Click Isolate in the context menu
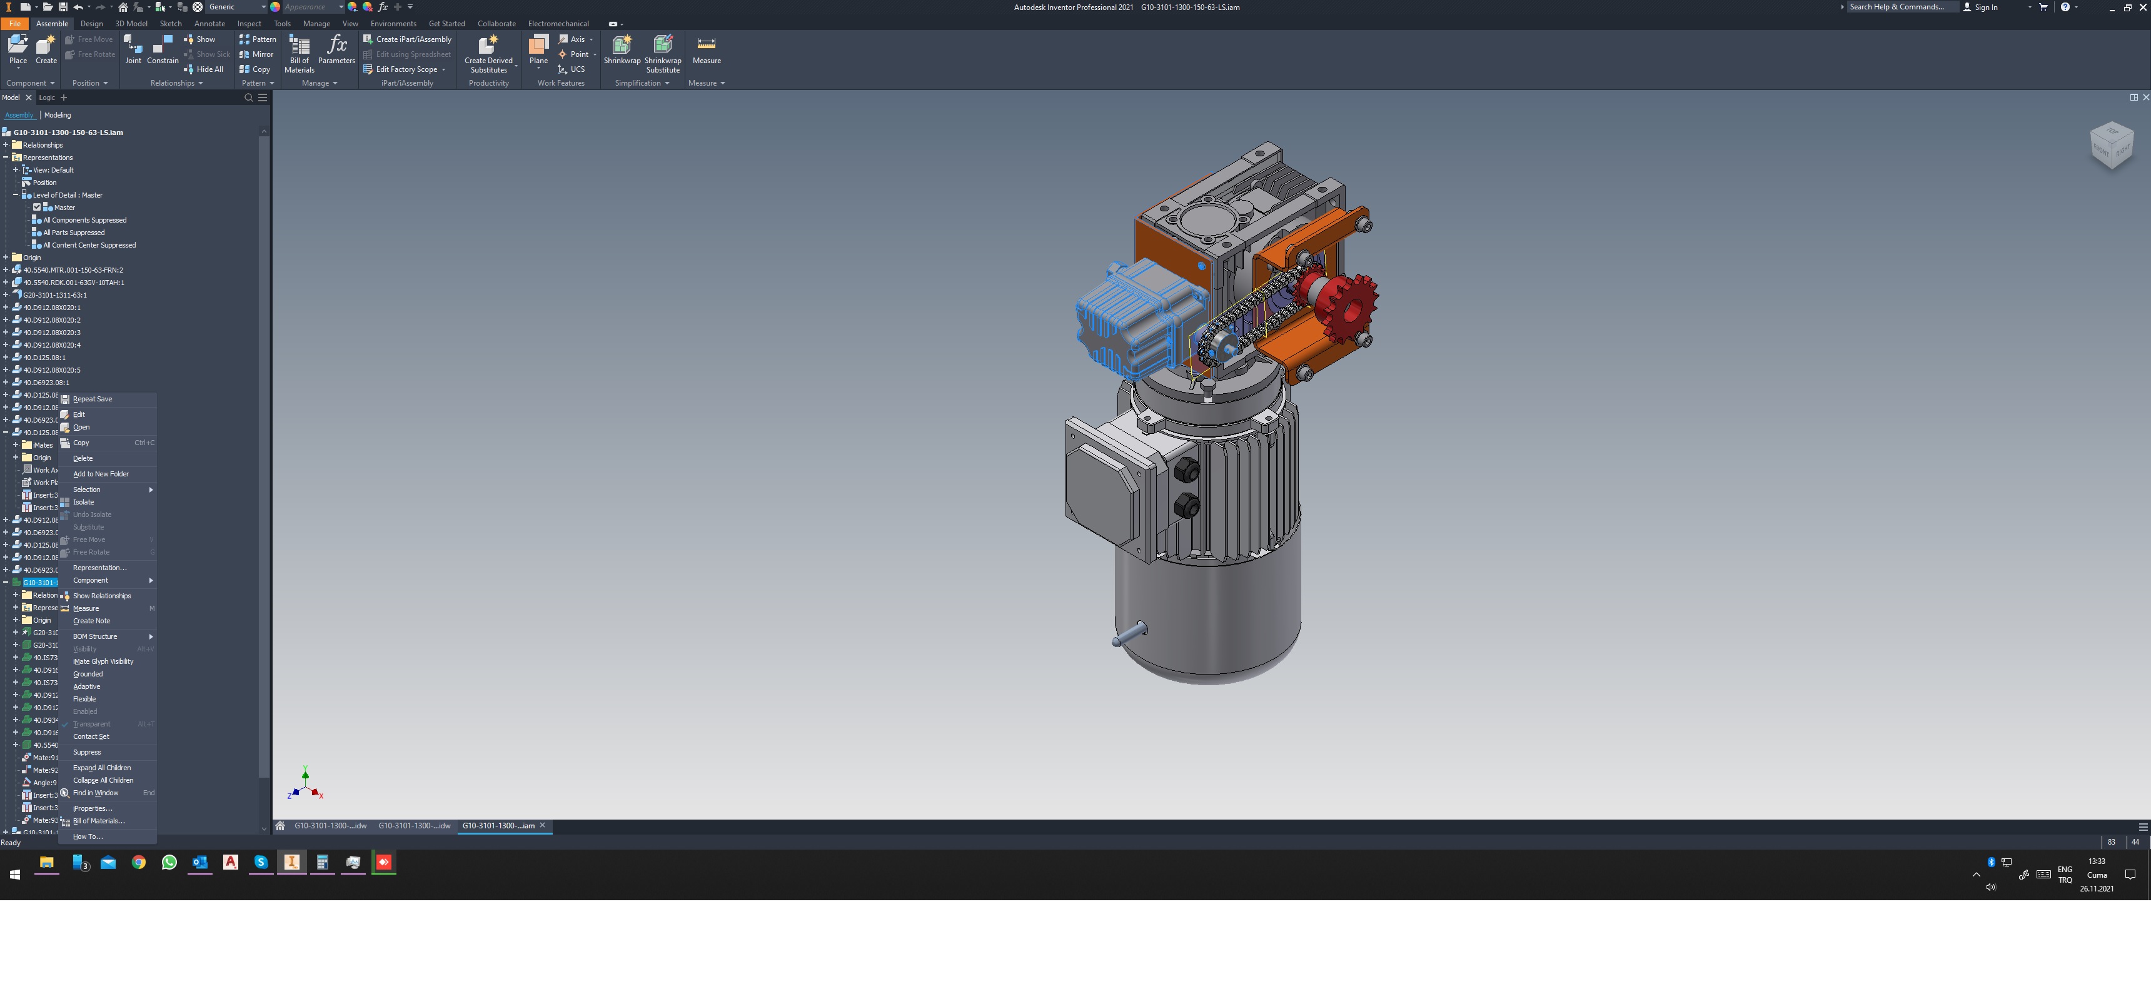 click(83, 501)
